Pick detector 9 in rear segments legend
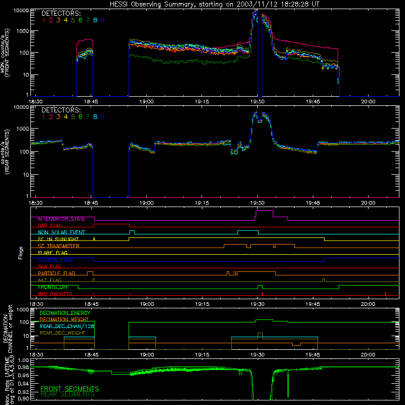Viewport: 405px width, 405px height. [103, 117]
